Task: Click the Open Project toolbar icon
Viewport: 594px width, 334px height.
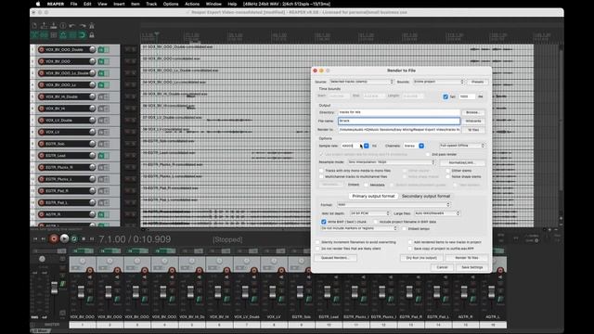Action: (44, 26)
